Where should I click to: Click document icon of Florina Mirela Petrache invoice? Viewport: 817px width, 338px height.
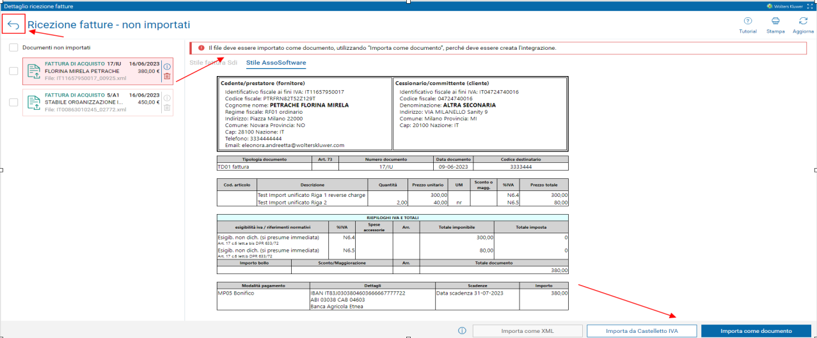click(34, 71)
